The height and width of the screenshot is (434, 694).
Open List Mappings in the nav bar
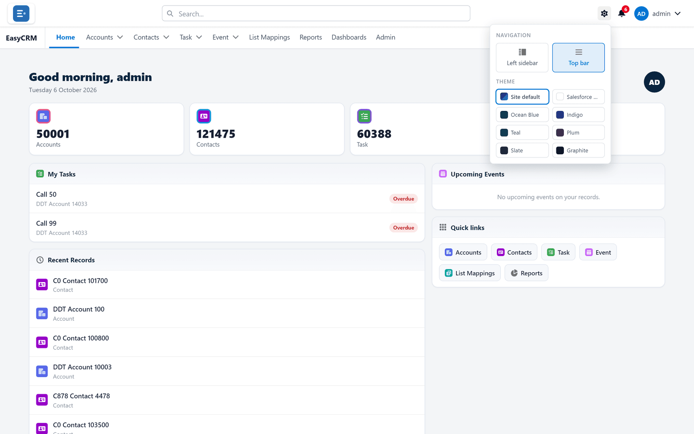[269, 37]
